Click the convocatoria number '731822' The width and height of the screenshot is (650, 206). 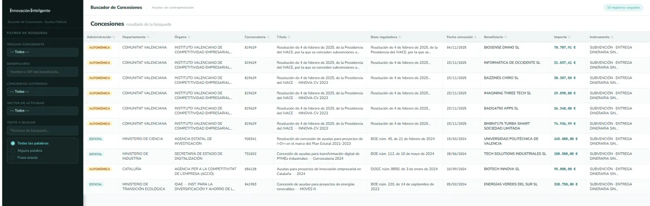[251, 154]
